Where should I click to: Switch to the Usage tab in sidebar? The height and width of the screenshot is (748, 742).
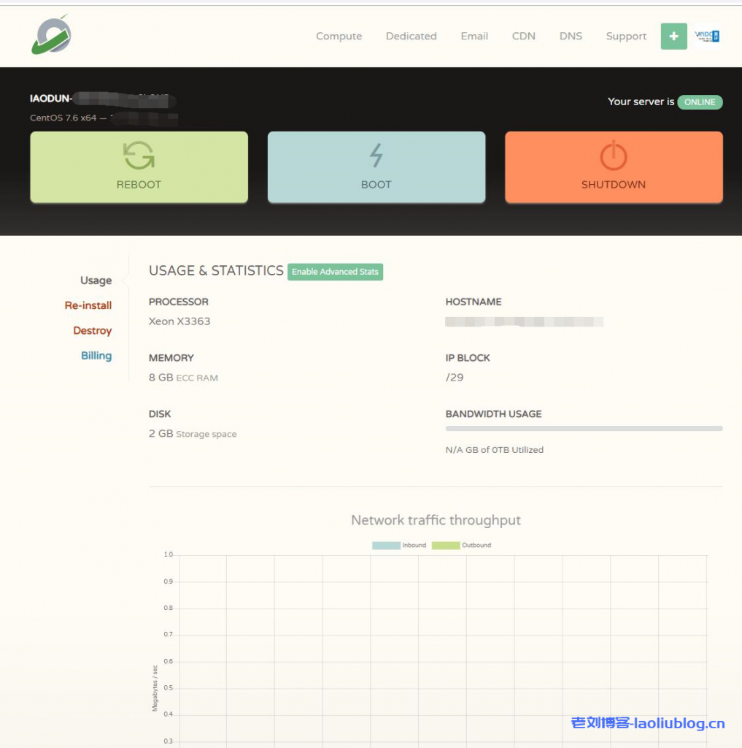[x=96, y=280]
